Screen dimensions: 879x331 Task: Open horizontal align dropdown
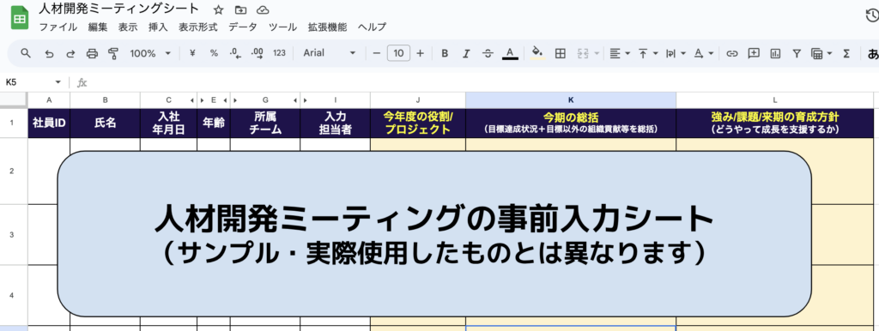(x=620, y=53)
